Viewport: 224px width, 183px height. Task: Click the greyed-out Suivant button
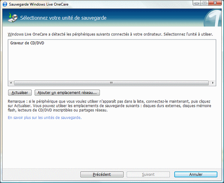tap(149, 174)
